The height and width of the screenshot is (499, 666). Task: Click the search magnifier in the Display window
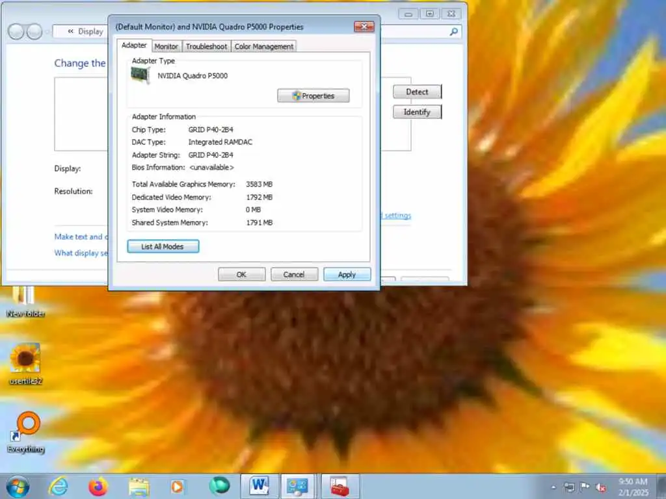454,31
